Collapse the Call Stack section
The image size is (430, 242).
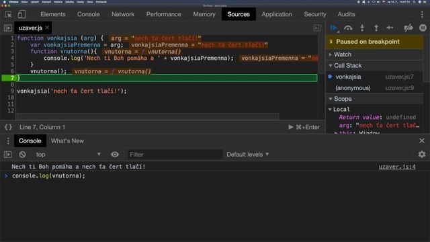coord(375,66)
